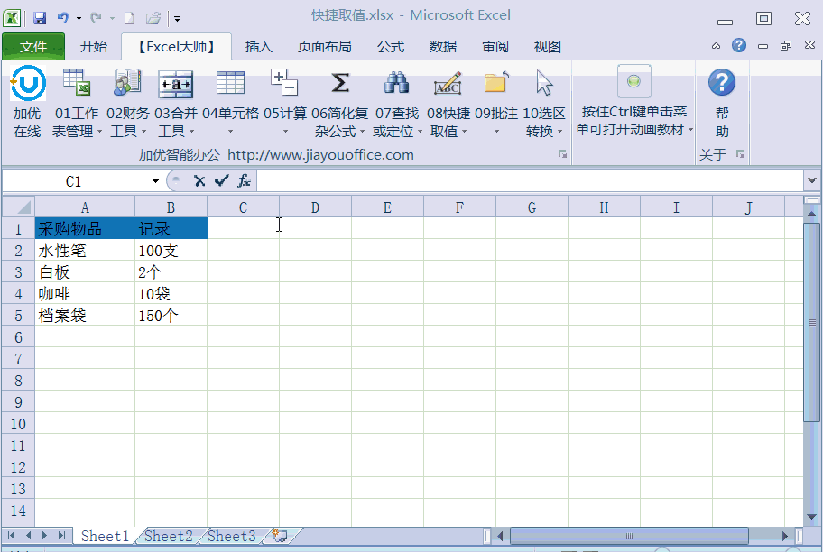823x552 pixels.
Task: Open the Name Box dropdown arrow
Action: click(x=155, y=181)
